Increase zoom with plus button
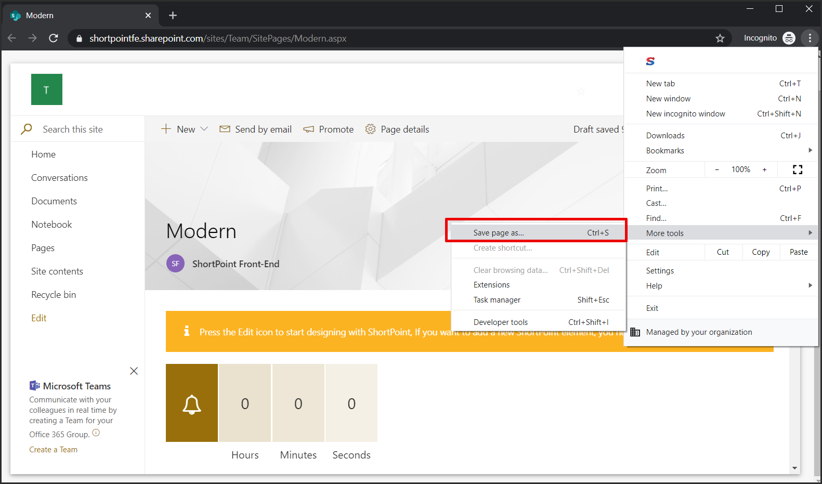822x484 pixels. [x=764, y=169]
